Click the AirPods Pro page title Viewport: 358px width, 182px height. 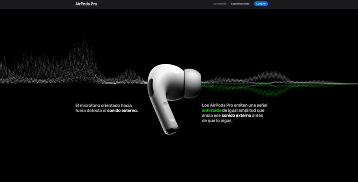tap(86, 4)
